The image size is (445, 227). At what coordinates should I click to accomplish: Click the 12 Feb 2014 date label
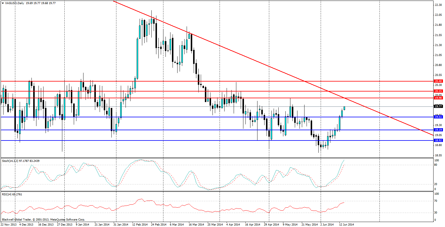tap(140, 225)
